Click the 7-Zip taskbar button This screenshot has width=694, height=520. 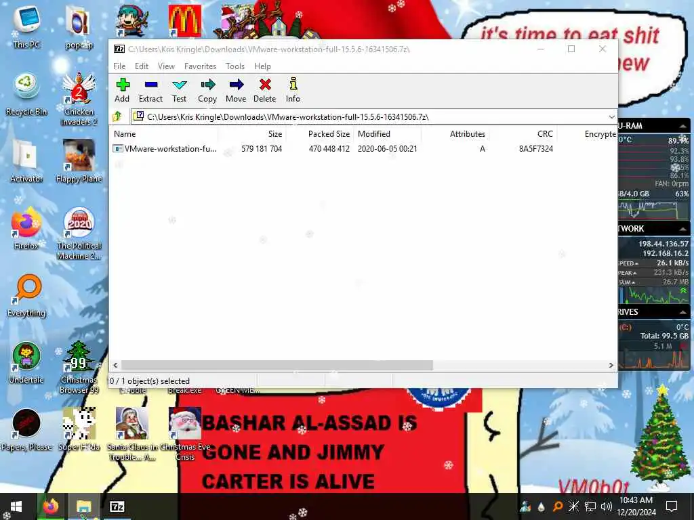(x=117, y=506)
